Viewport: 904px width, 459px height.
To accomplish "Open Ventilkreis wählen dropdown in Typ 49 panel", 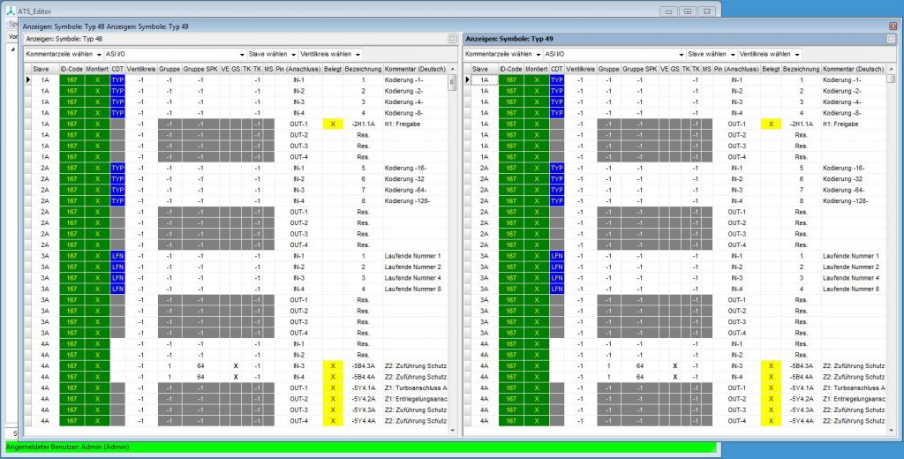I will (770, 55).
